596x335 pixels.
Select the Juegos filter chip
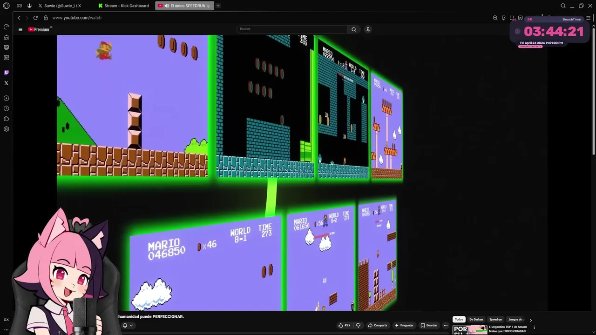point(516,320)
